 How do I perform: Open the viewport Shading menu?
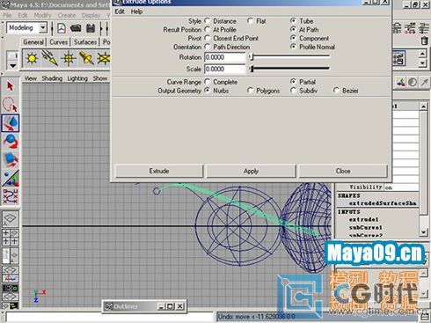(52, 78)
